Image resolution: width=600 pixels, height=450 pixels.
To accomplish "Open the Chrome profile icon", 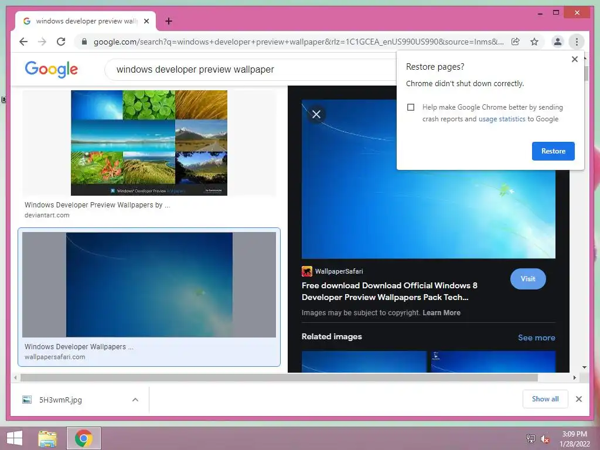I will [x=558, y=42].
